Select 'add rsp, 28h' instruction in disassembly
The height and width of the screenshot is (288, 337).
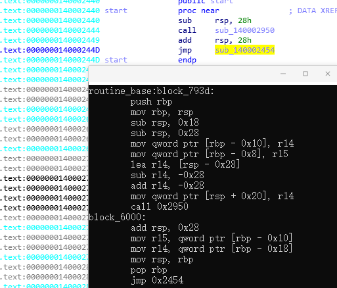(x=215, y=40)
